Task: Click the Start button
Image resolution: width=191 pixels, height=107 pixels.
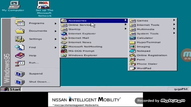Action: click(11, 89)
